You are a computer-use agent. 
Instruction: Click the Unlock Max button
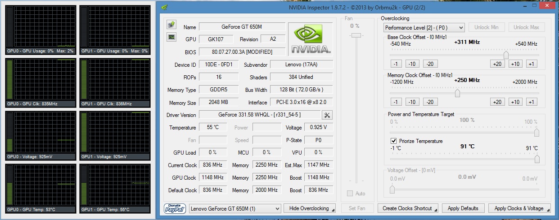point(526,27)
